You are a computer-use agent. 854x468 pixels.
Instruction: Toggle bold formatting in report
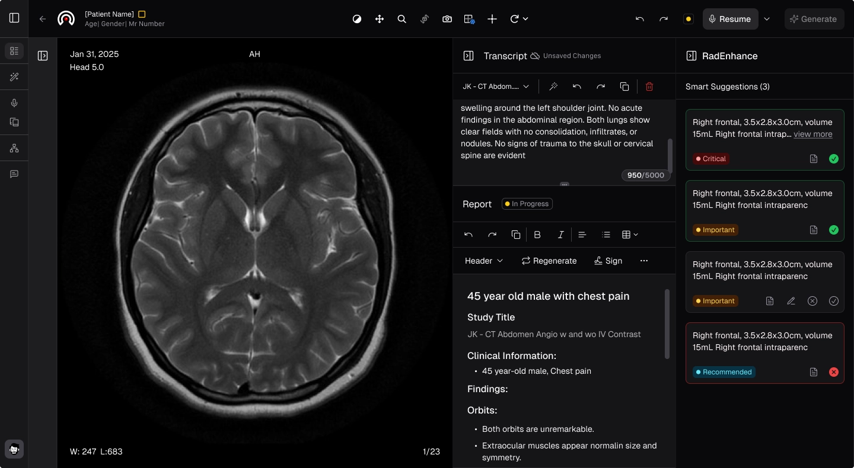point(537,235)
